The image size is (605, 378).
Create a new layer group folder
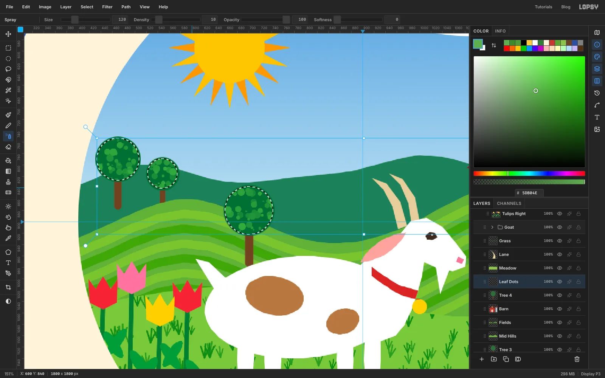(x=494, y=359)
